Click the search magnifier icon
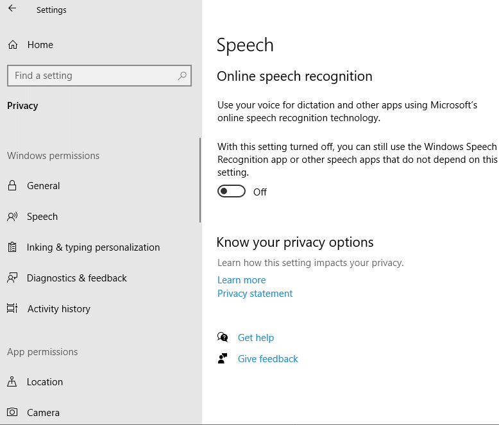The width and height of the screenshot is (499, 425). [182, 76]
